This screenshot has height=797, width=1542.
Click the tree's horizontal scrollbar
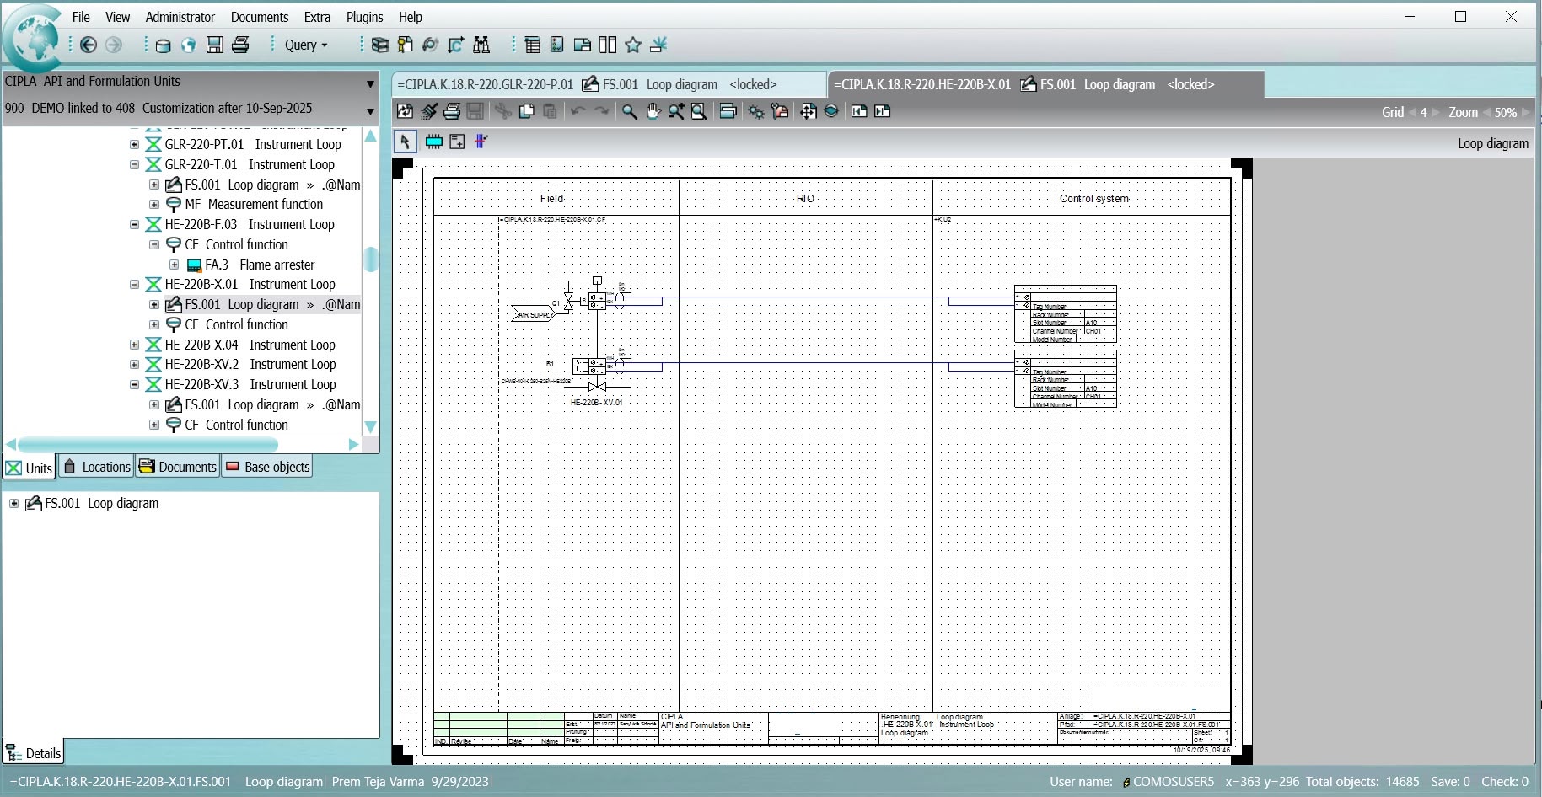point(148,444)
